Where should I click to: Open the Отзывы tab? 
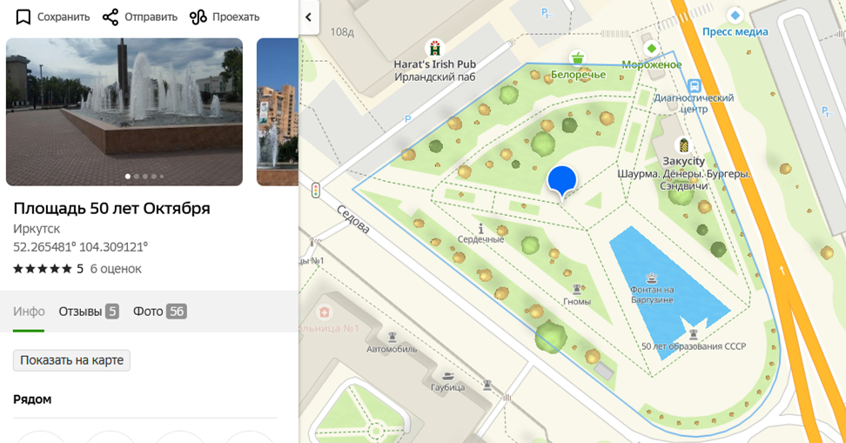tap(89, 312)
